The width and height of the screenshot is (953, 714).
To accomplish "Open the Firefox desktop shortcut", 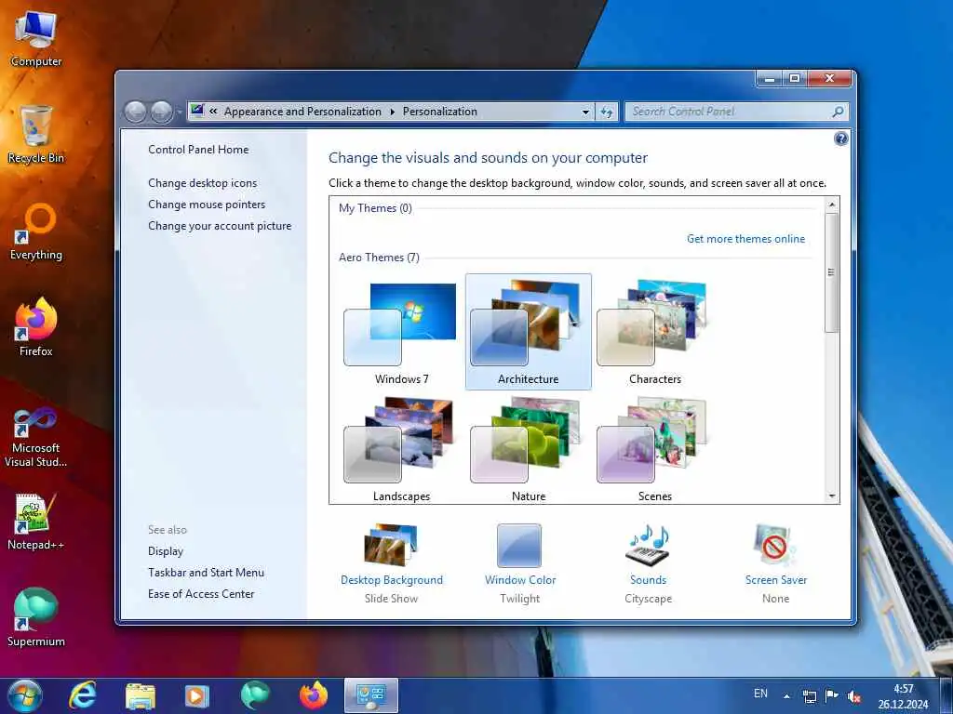I will 36,328.
